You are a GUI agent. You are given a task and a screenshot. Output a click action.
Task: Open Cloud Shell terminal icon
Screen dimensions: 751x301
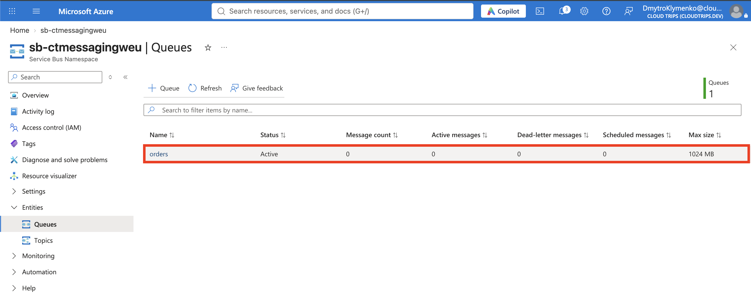tap(540, 11)
